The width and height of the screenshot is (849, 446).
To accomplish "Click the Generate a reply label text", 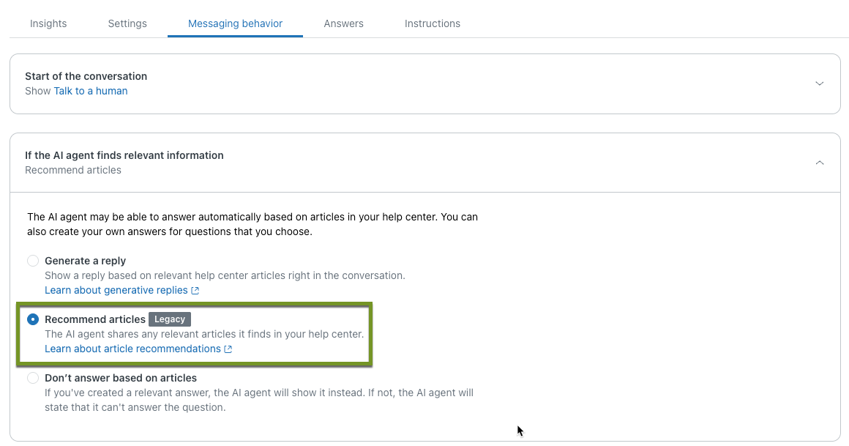I will [x=85, y=261].
